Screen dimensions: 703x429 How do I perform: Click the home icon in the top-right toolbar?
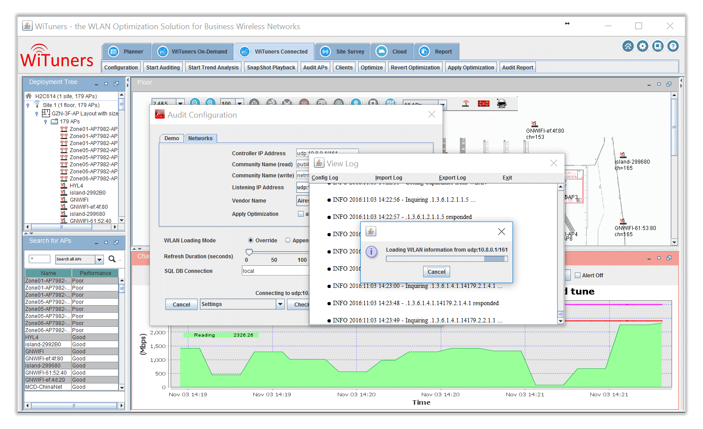point(628,46)
